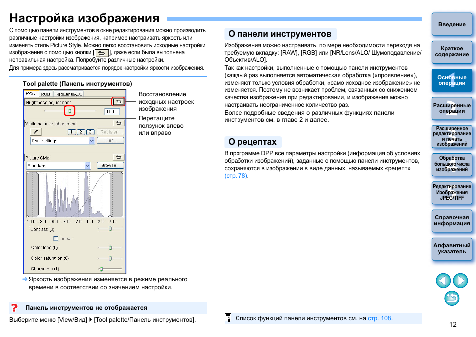This screenshot has height=337, width=476.
Task: Click the Browse button
Action: point(110,165)
